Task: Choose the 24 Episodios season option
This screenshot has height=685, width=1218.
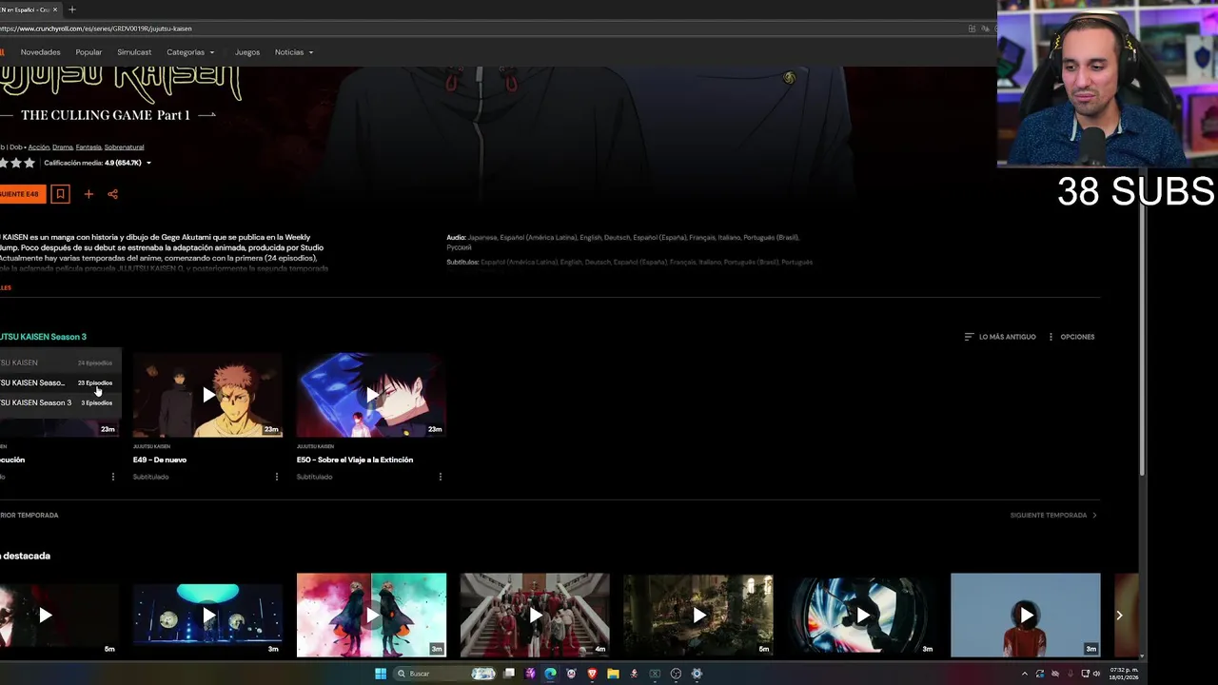Action: click(x=59, y=362)
